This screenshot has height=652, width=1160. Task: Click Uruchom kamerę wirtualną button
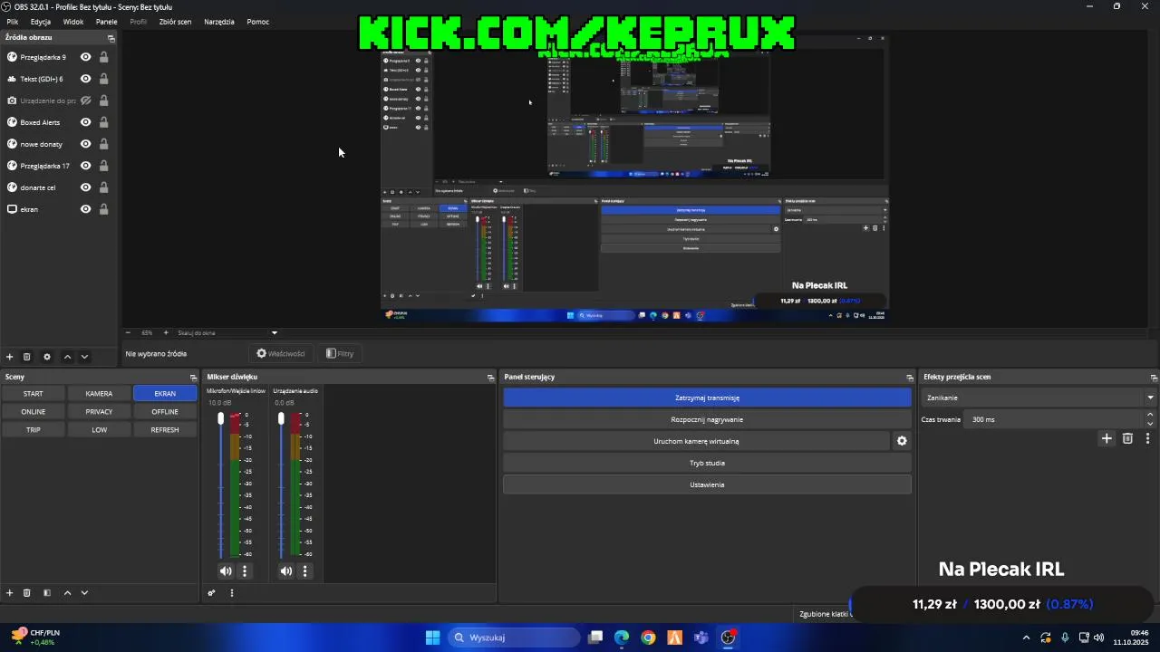coord(696,441)
